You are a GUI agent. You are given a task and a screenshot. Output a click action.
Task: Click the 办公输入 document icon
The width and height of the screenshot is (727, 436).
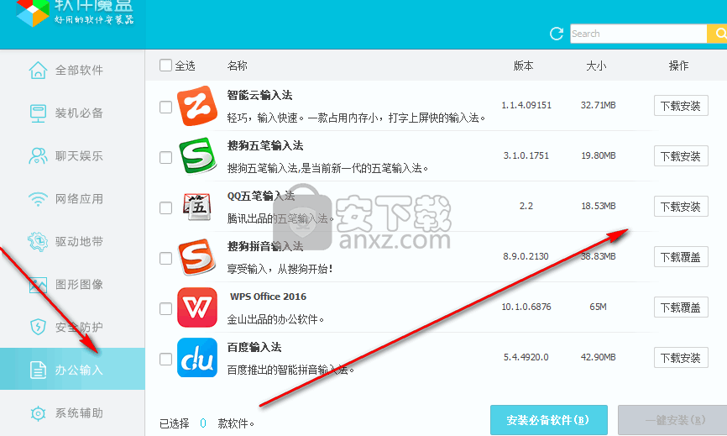(x=38, y=370)
